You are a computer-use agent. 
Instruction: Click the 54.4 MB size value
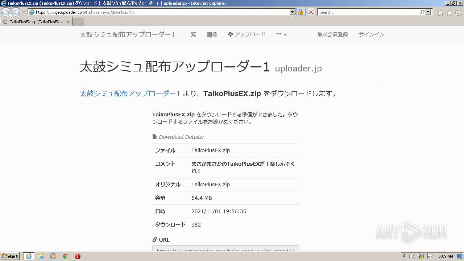[202, 198]
